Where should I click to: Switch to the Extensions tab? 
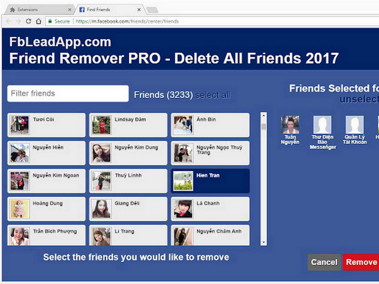[40, 10]
